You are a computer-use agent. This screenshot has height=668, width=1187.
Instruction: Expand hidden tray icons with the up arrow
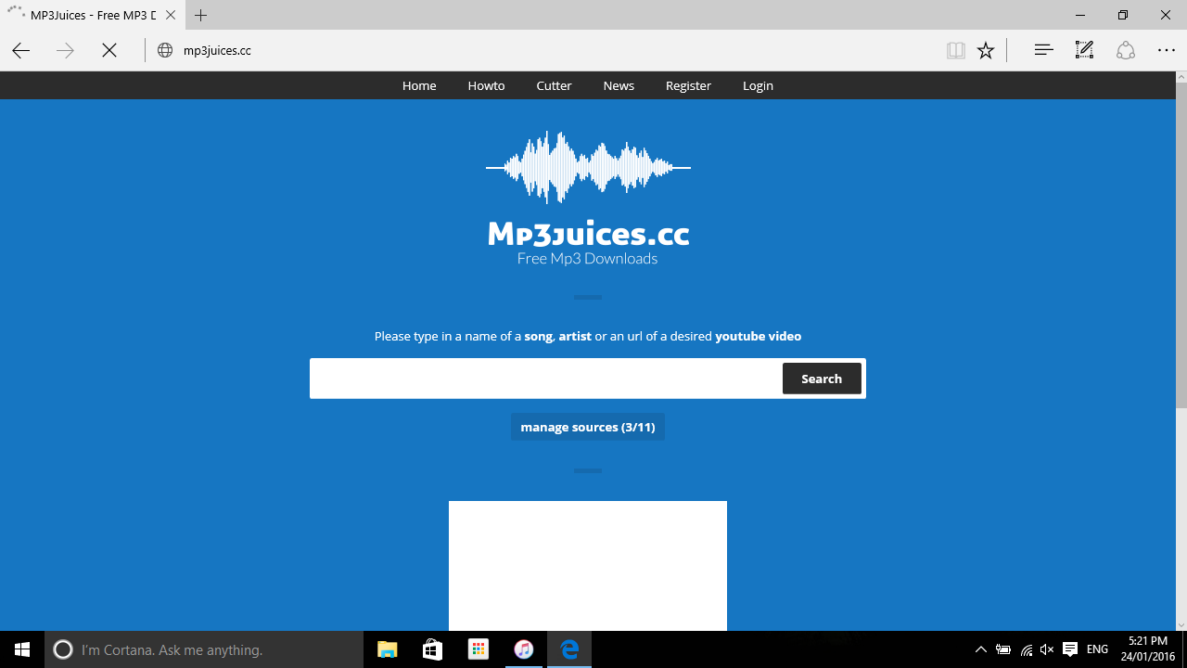(x=980, y=649)
